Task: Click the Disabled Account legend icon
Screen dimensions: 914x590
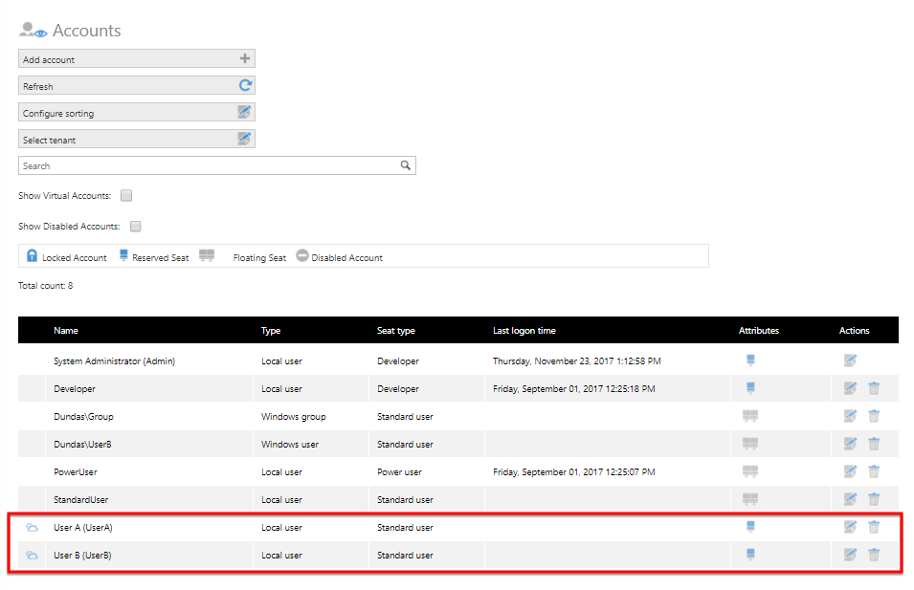Action: [301, 255]
